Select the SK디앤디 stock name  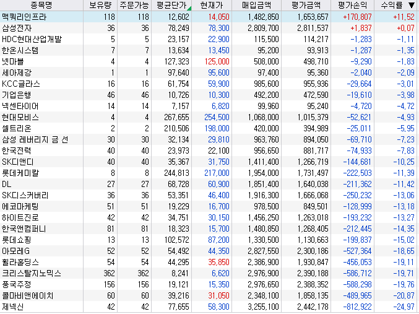click(17, 162)
